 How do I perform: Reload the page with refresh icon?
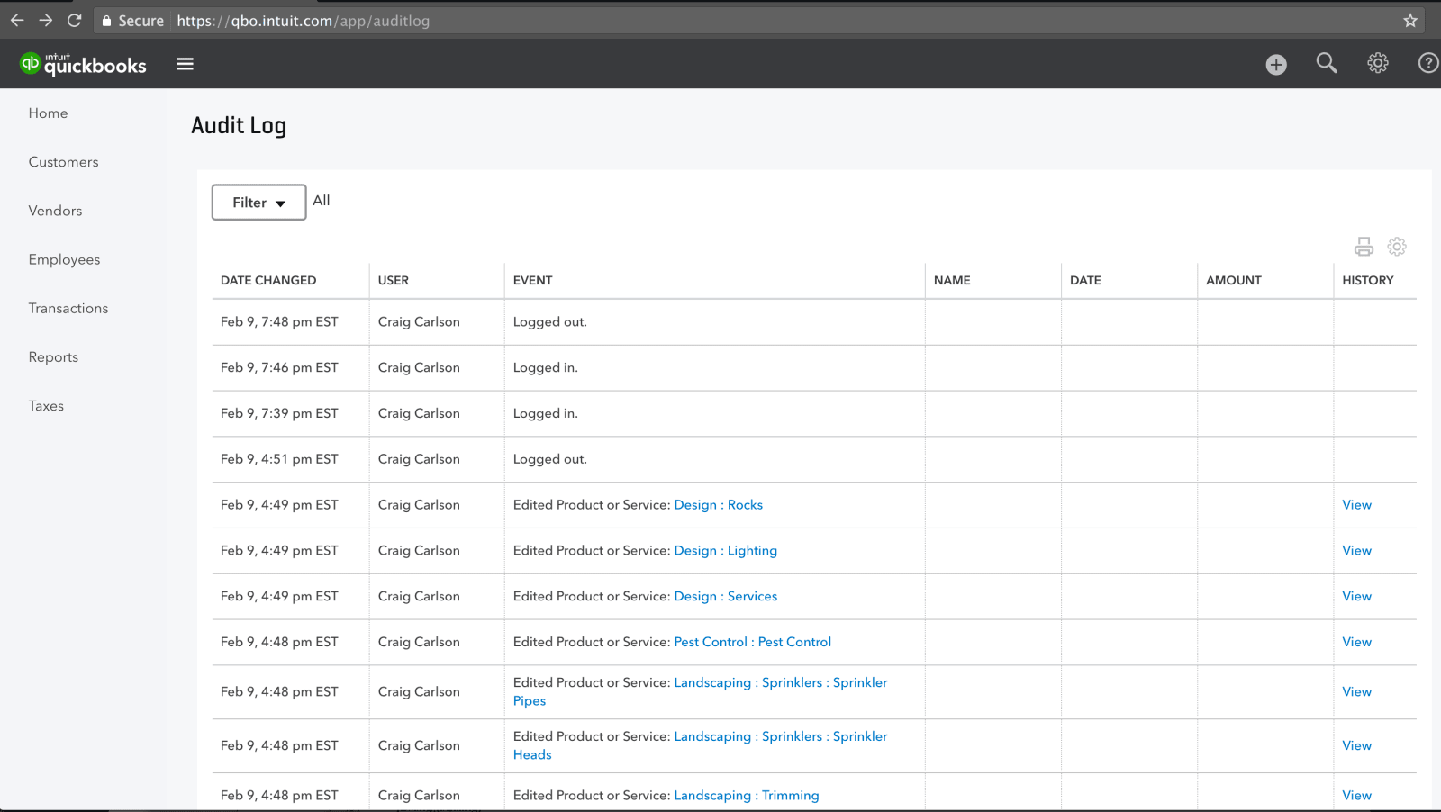tap(75, 20)
